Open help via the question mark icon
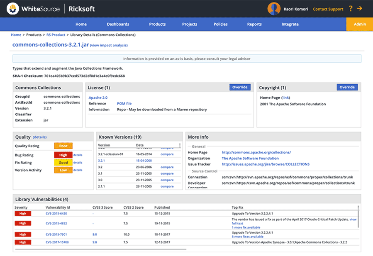This screenshot has width=373, height=256. coord(351,9)
